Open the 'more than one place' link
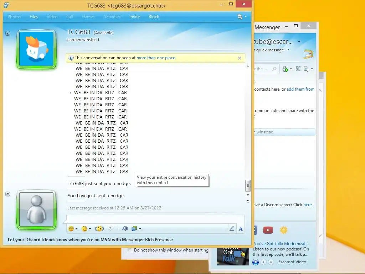 (x=156, y=58)
